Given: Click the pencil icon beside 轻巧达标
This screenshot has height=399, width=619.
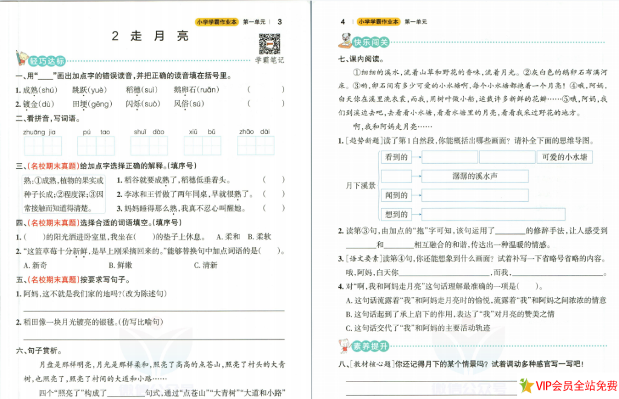Looking at the screenshot, I should tap(20, 59).
